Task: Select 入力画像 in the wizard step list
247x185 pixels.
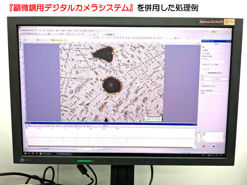Action: point(202,133)
